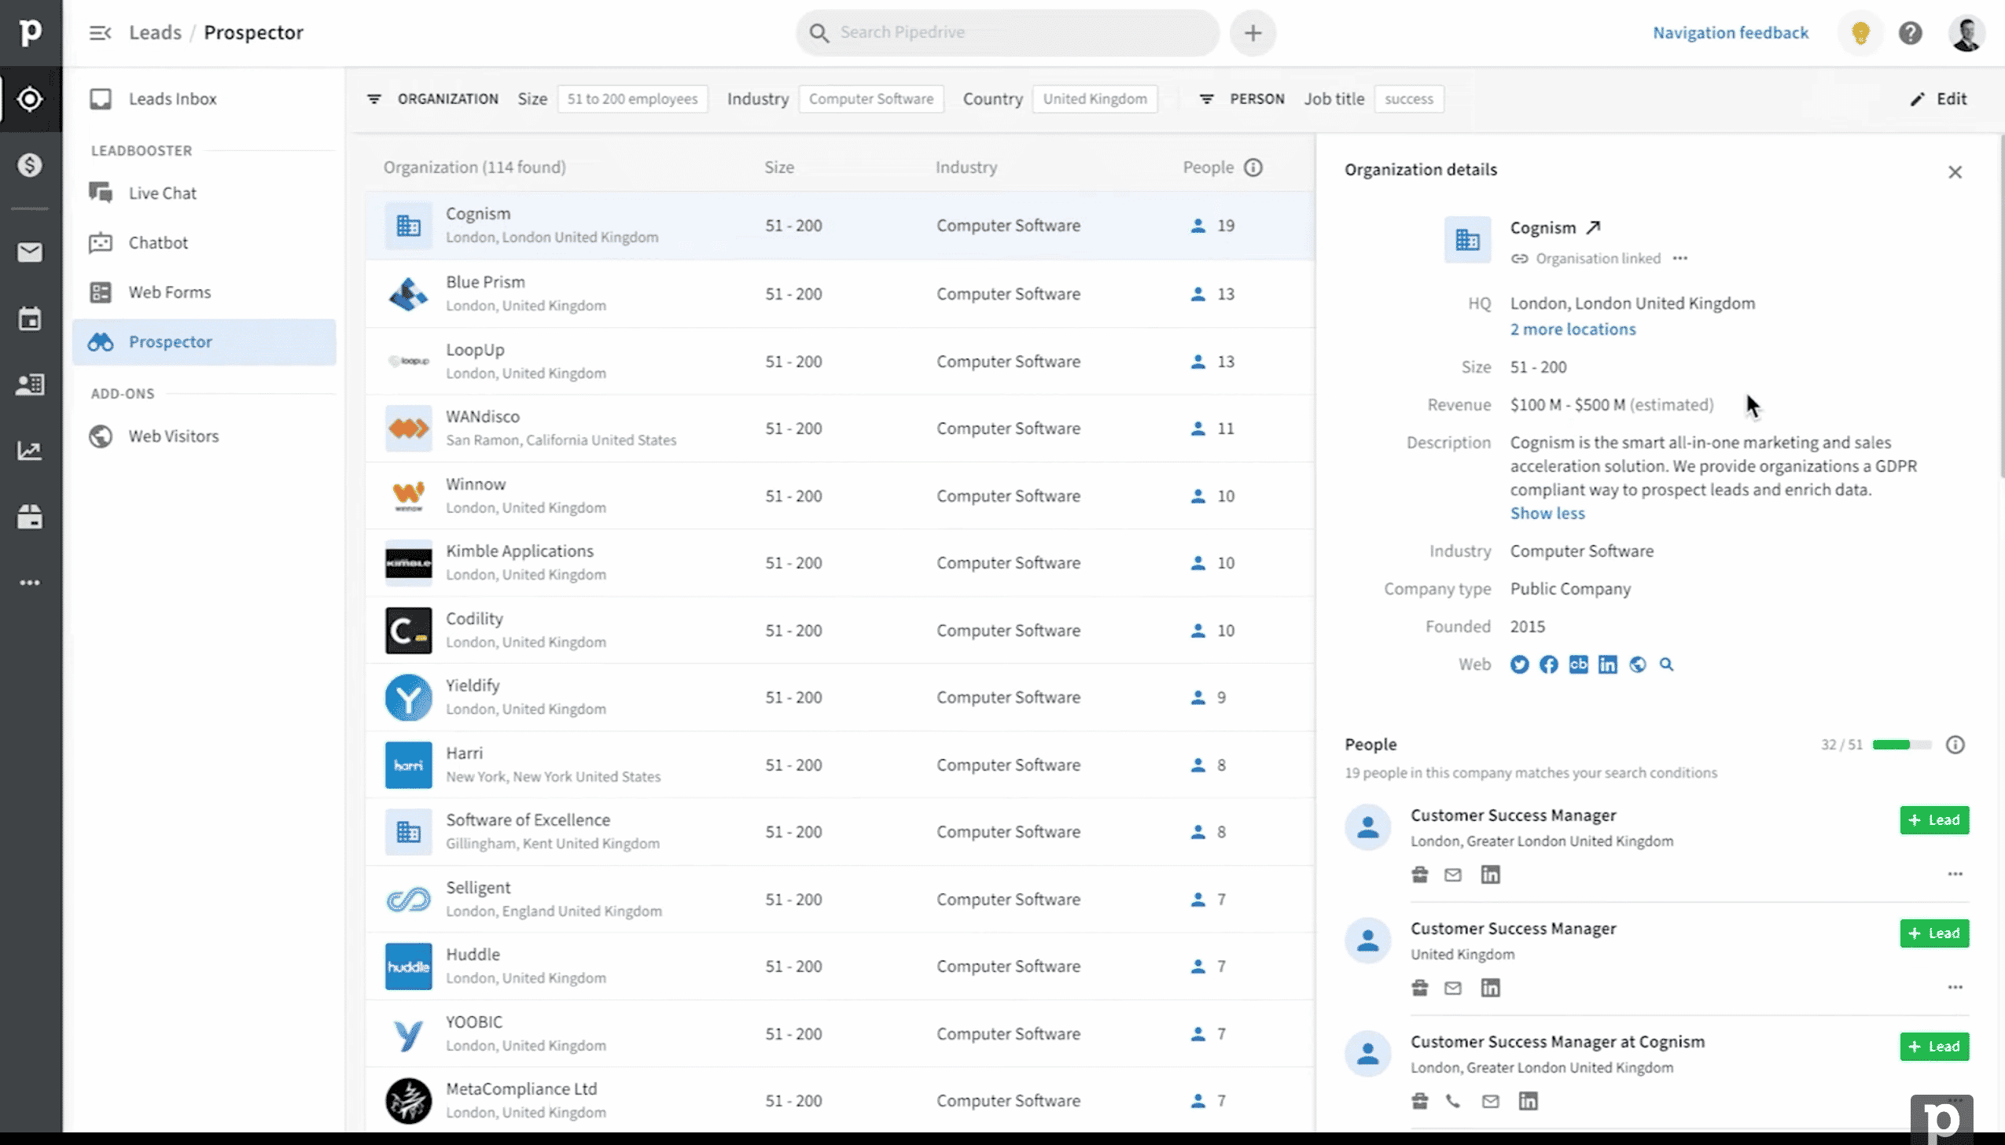Image resolution: width=2005 pixels, height=1145 pixels.
Task: Select Prospector in sidebar
Action: coord(204,342)
